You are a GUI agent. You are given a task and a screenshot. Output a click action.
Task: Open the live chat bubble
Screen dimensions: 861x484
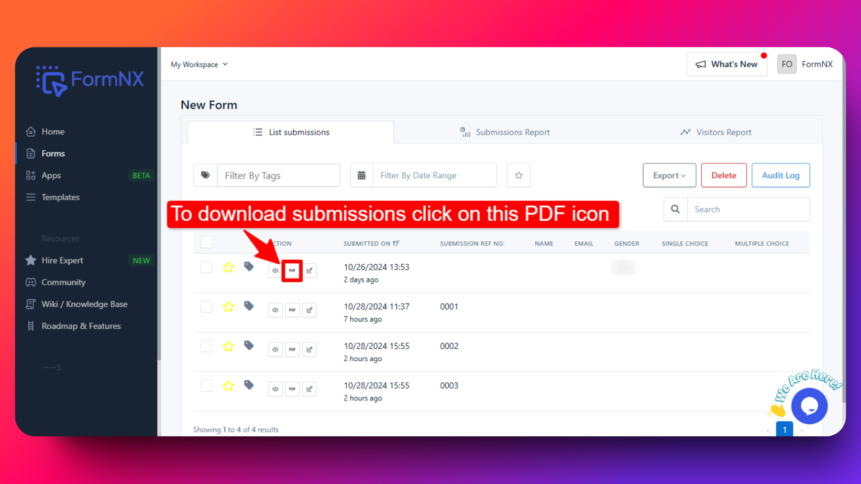point(809,406)
